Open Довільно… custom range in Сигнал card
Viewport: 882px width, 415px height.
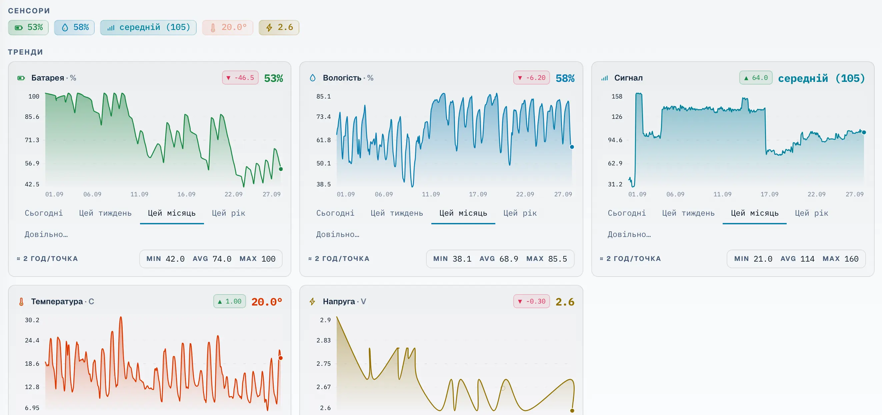coord(629,235)
